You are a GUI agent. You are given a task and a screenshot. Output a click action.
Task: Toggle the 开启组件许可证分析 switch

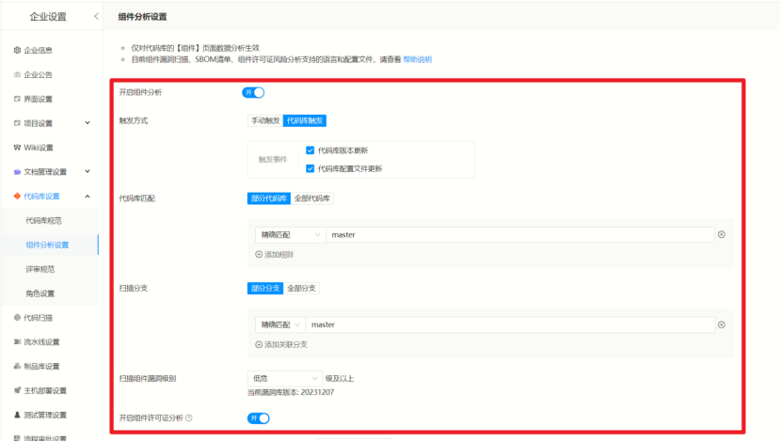(258, 418)
